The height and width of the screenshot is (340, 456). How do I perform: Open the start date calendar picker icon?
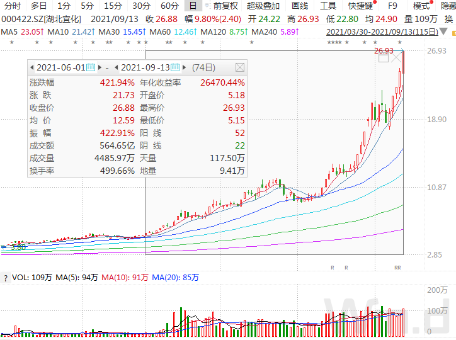91,67
